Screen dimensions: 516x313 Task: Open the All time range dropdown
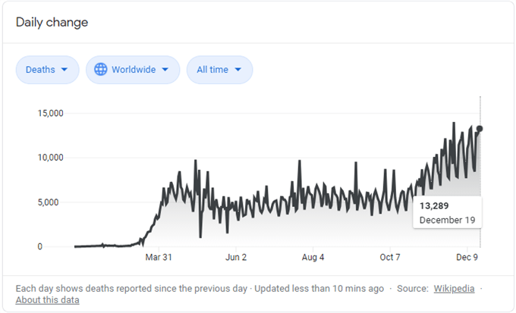pyautogui.click(x=219, y=70)
